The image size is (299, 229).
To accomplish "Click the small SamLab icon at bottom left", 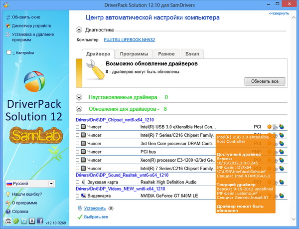I will [x=8, y=221].
